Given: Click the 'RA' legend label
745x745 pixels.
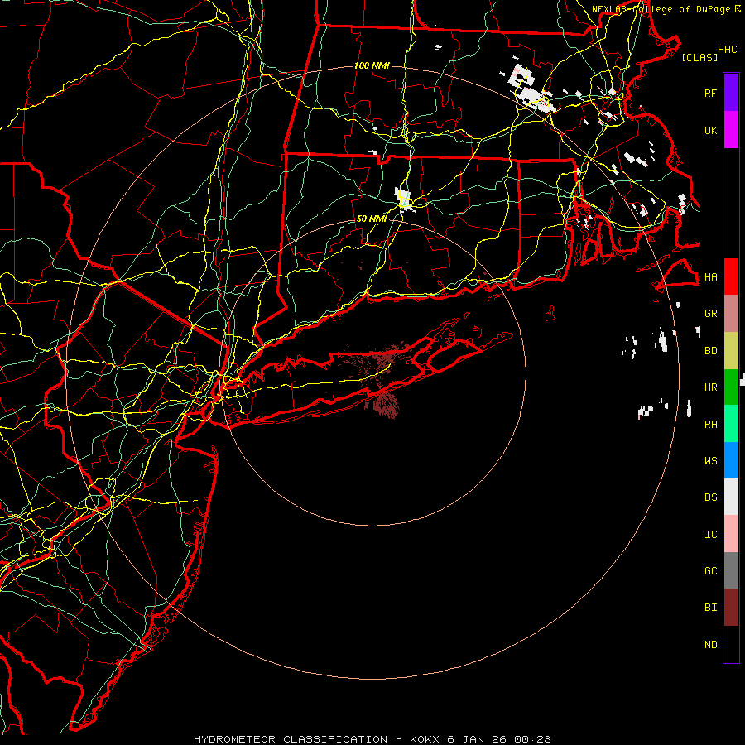Looking at the screenshot, I should pos(710,425).
